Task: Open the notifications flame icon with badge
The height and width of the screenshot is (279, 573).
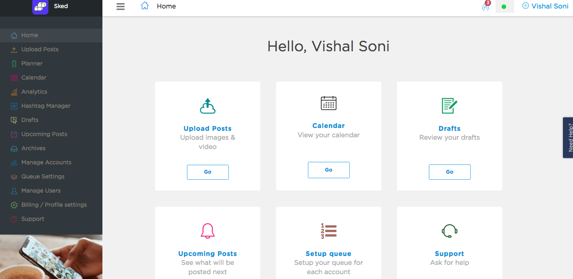Action: click(486, 6)
